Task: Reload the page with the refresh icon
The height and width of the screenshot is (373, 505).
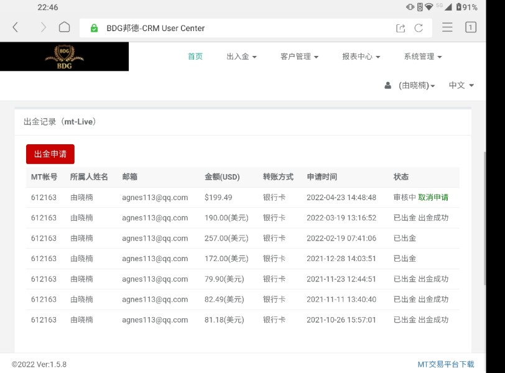Action: (419, 28)
